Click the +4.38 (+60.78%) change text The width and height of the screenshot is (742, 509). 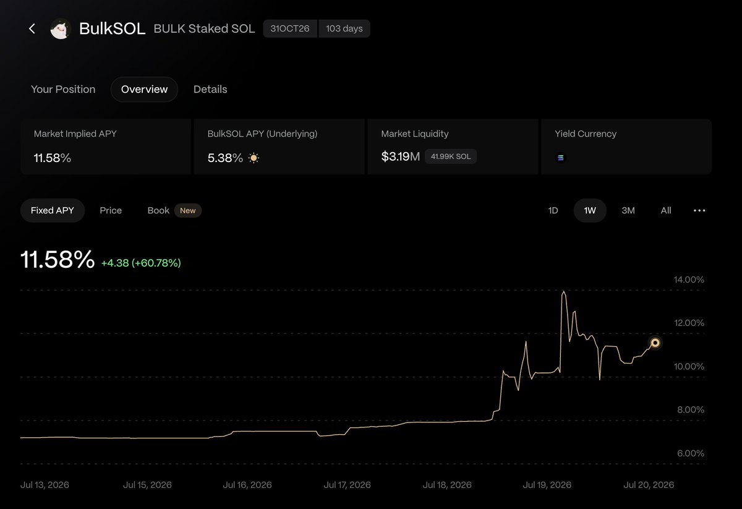point(141,263)
